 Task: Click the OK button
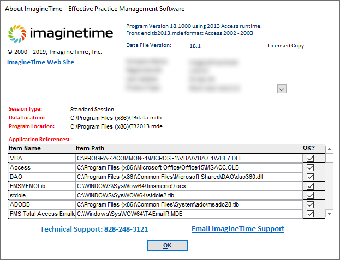[168, 246]
